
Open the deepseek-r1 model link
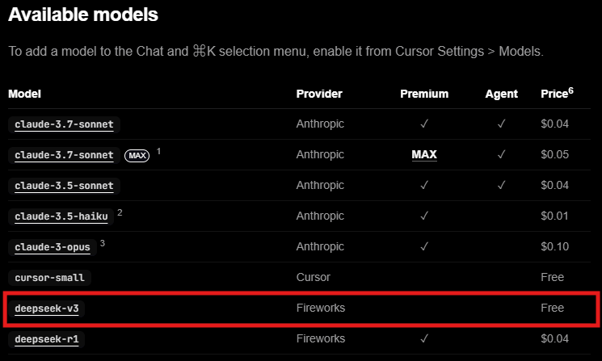(x=46, y=339)
